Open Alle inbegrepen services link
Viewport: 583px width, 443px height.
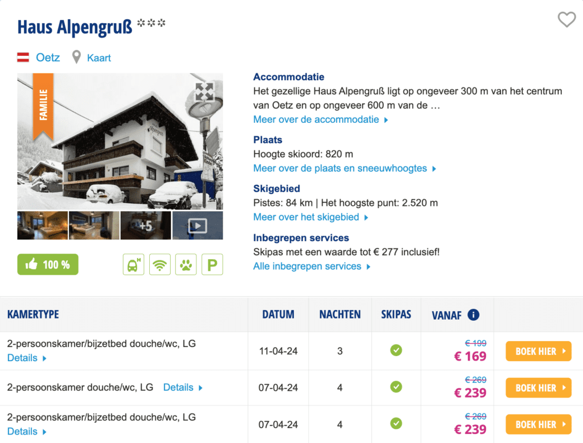click(x=311, y=266)
